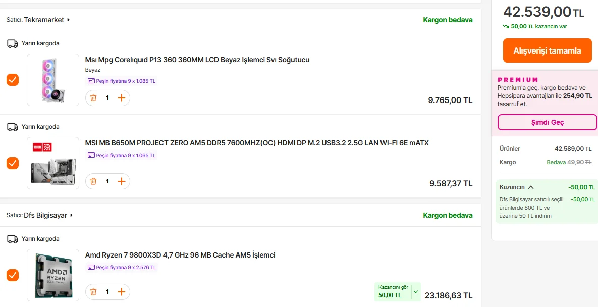Expand the Kazancını gör 50,00 TL dropdown
Image resolution: width=598 pixels, height=307 pixels.
[x=415, y=291]
